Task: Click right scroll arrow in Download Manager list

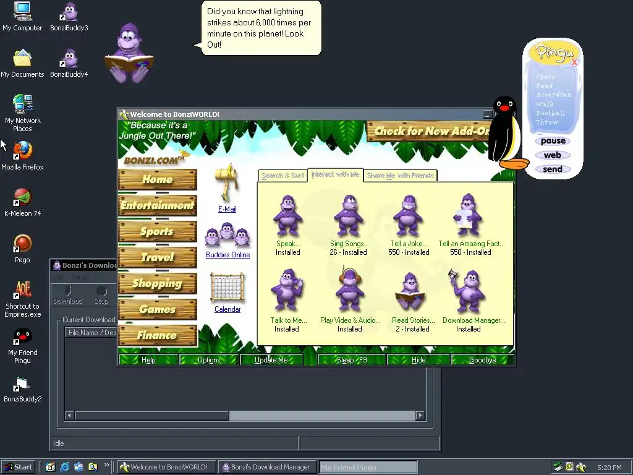Action: pos(420,415)
